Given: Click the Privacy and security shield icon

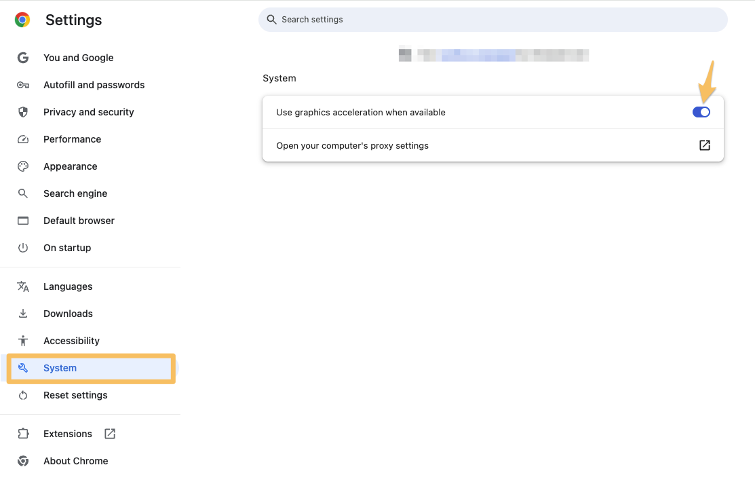Looking at the screenshot, I should point(23,112).
